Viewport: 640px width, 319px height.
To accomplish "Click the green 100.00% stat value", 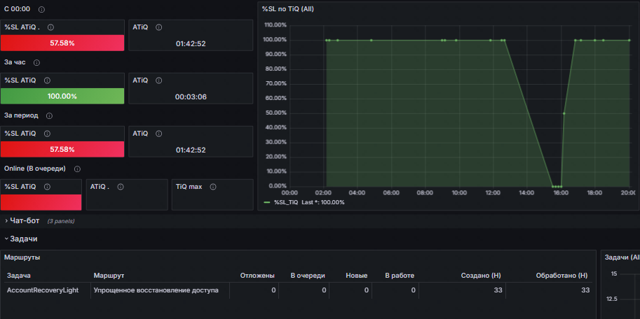I will [62, 96].
